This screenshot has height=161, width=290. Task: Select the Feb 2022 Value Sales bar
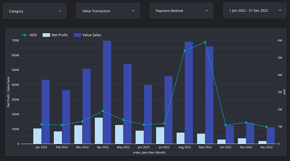(x=66, y=117)
